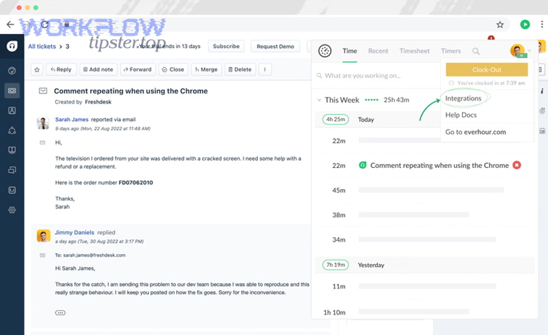548x335 pixels.
Task: Open the more actions menu after Delete
Action: 265,69
